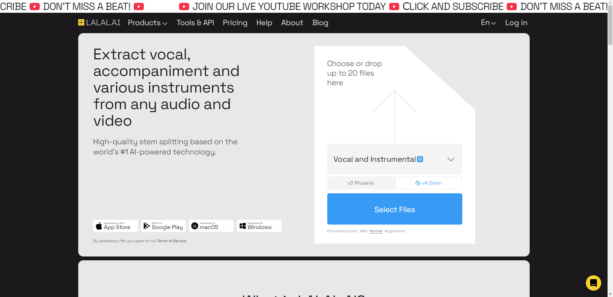The width and height of the screenshot is (613, 297).
Task: Click the Select Files button
Action: (395, 209)
